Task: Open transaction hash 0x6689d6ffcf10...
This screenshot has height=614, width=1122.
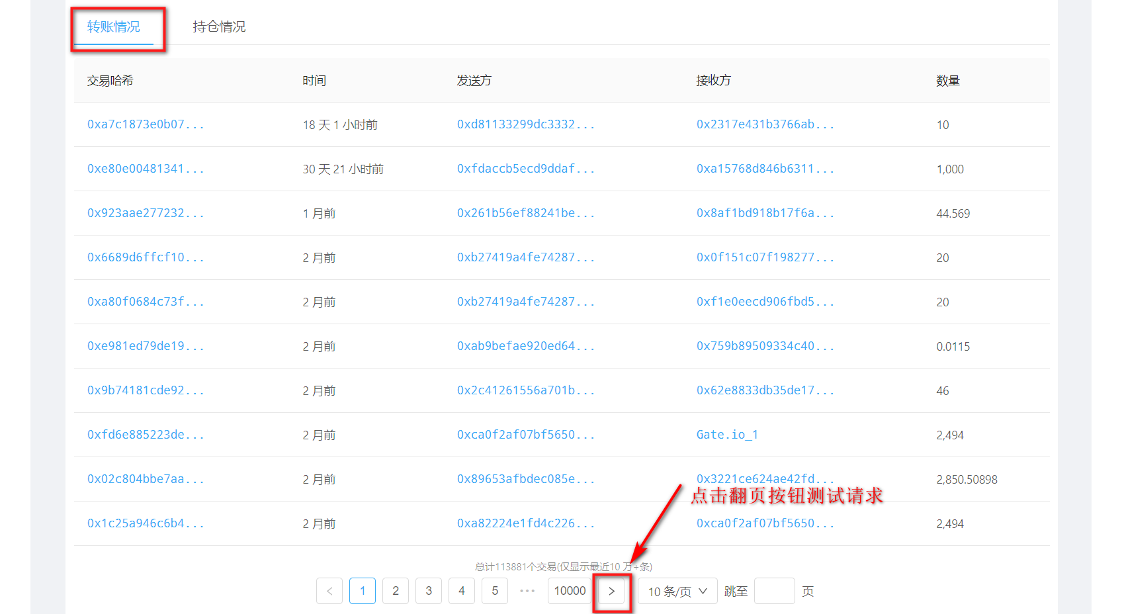Action: point(146,257)
